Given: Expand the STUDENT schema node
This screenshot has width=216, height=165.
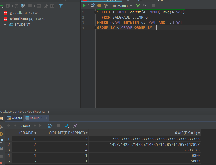Looking at the screenshot, I should click(x=5, y=25).
